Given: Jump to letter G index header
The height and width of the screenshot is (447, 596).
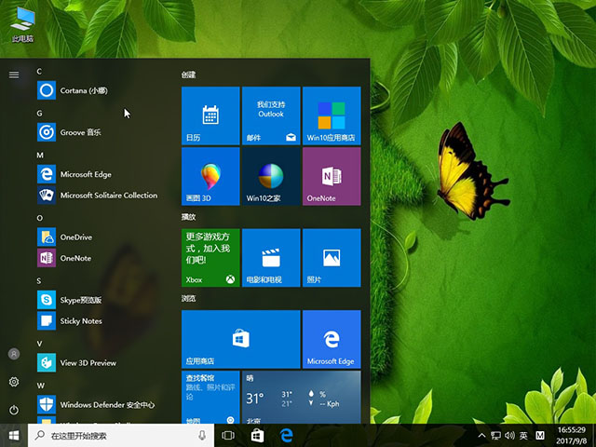Looking at the screenshot, I should click(39, 114).
